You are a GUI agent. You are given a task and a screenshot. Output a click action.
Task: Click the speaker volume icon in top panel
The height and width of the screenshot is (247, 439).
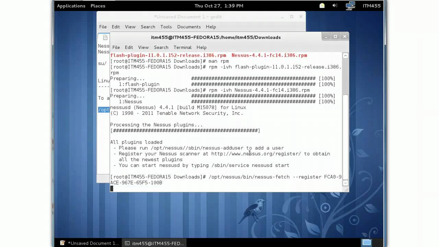pos(334,6)
